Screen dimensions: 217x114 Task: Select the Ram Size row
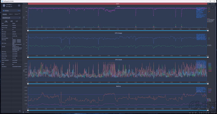tap(12, 58)
